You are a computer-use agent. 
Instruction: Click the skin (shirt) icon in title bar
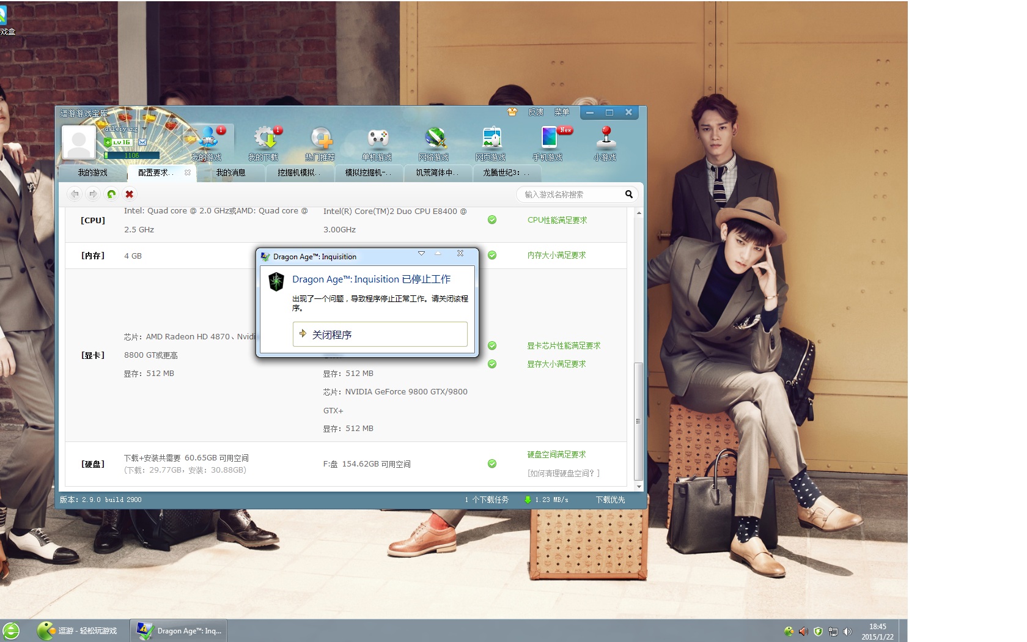[x=512, y=112]
